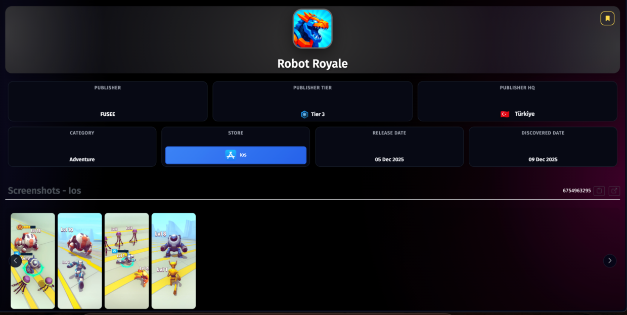Go to previous screenshots with left arrow
This screenshot has height=315, width=627.
click(16, 261)
